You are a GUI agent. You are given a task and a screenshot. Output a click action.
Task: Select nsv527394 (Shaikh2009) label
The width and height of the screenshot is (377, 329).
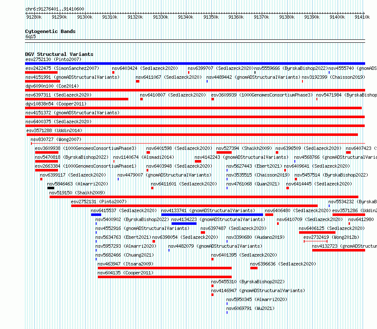click(244, 148)
